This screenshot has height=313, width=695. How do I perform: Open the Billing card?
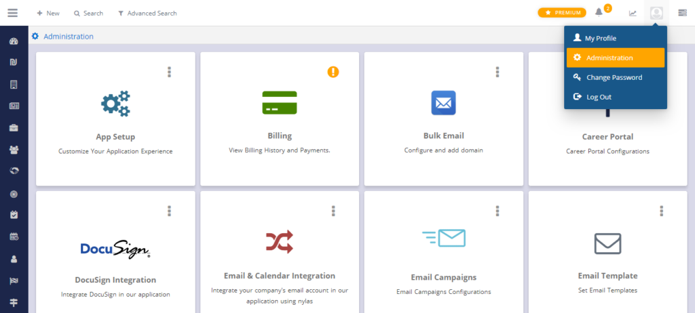(x=280, y=119)
